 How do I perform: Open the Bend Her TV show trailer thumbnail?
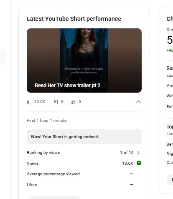[x=84, y=60]
